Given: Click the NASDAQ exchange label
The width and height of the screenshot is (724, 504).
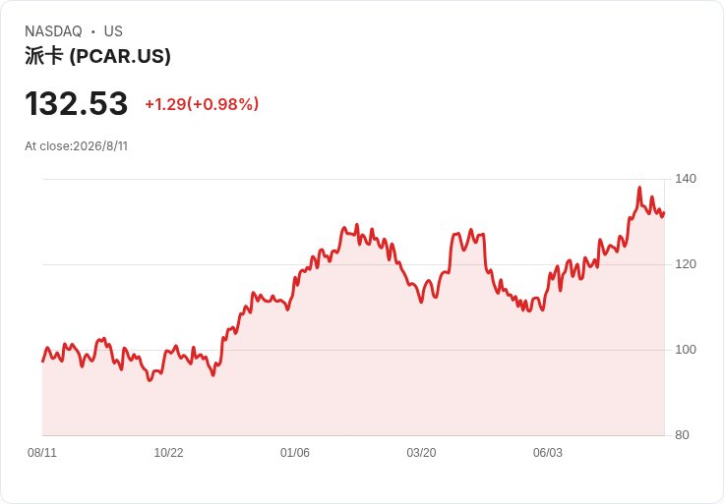Looking at the screenshot, I should (x=53, y=31).
